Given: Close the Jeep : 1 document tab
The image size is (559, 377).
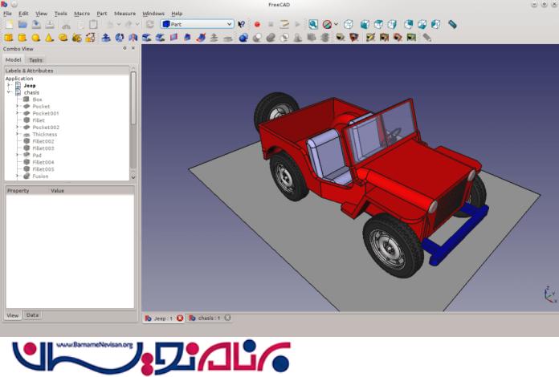Looking at the screenshot, I should [x=180, y=318].
